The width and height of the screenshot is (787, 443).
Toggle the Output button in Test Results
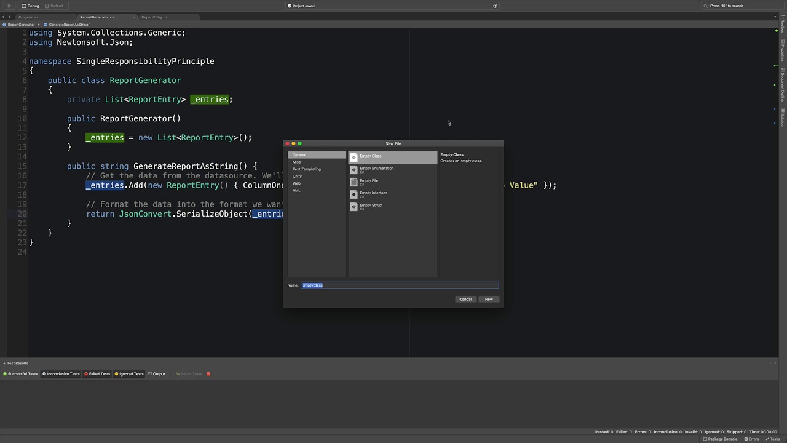157,374
